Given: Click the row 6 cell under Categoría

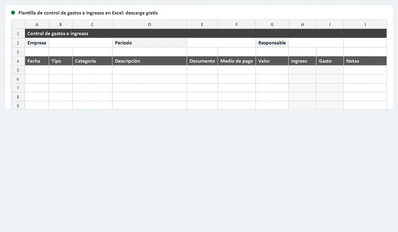Looking at the screenshot, I should tap(92, 79).
